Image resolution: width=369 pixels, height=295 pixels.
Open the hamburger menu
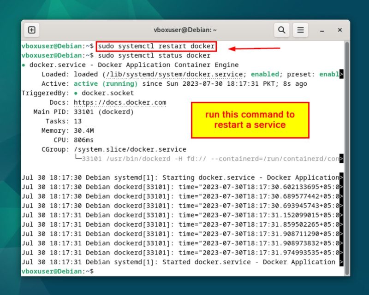tap(300, 29)
